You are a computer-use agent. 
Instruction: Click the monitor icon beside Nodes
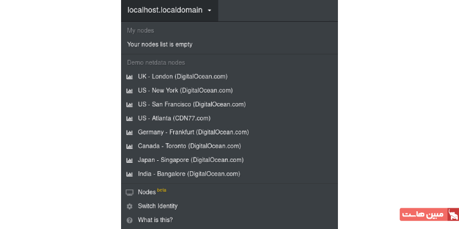[x=130, y=192]
